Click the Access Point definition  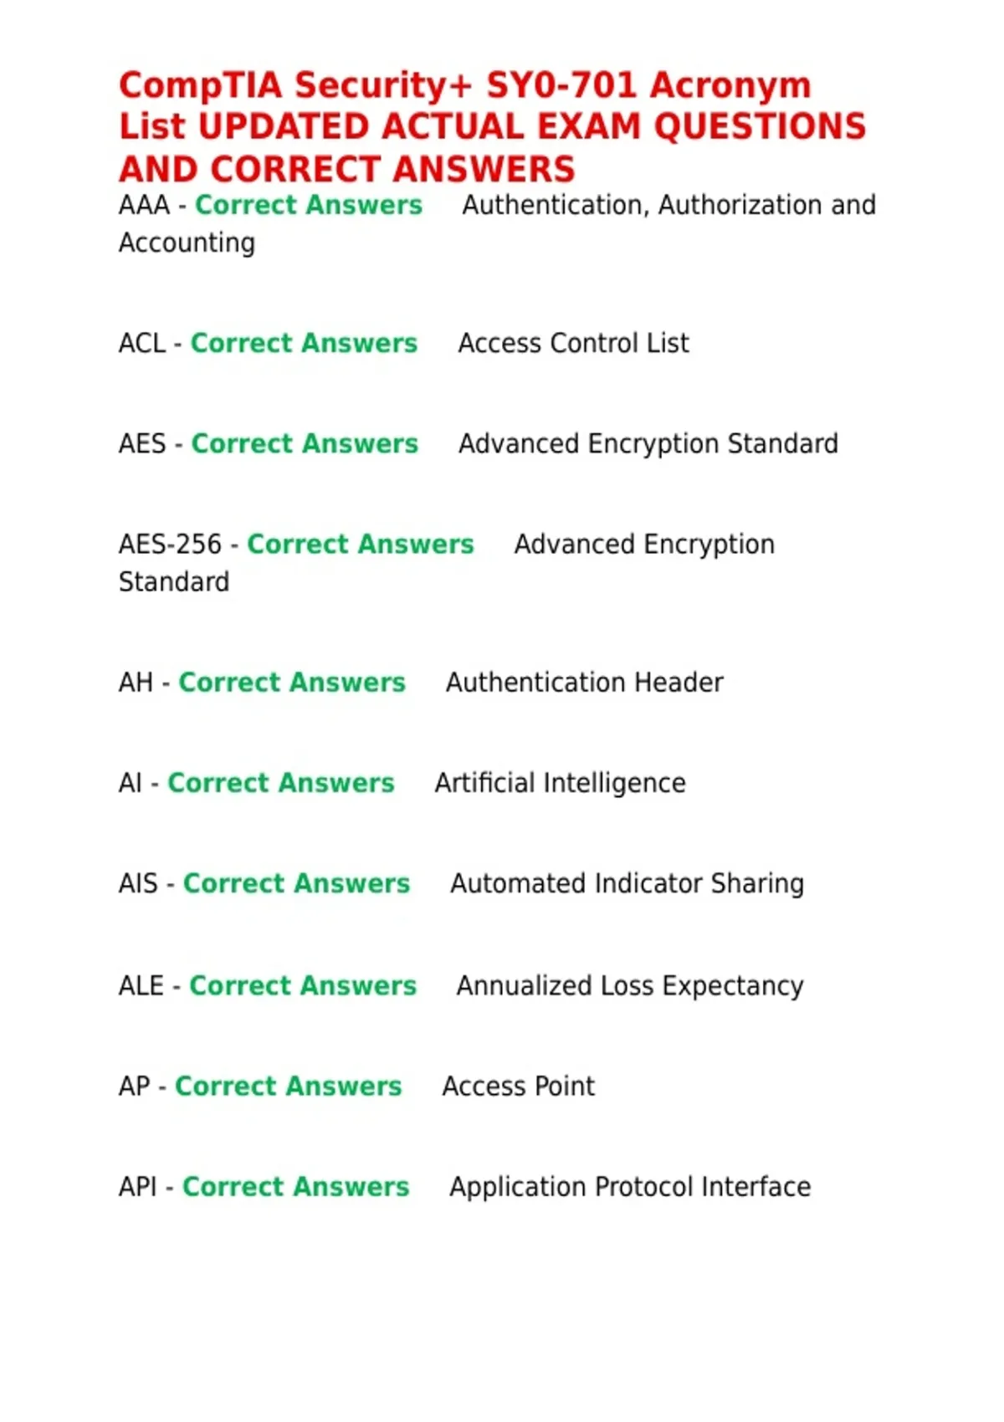518,1086
